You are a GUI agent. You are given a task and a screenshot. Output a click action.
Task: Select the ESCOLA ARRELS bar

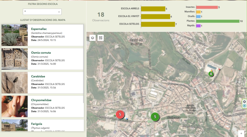click(x=153, y=9)
